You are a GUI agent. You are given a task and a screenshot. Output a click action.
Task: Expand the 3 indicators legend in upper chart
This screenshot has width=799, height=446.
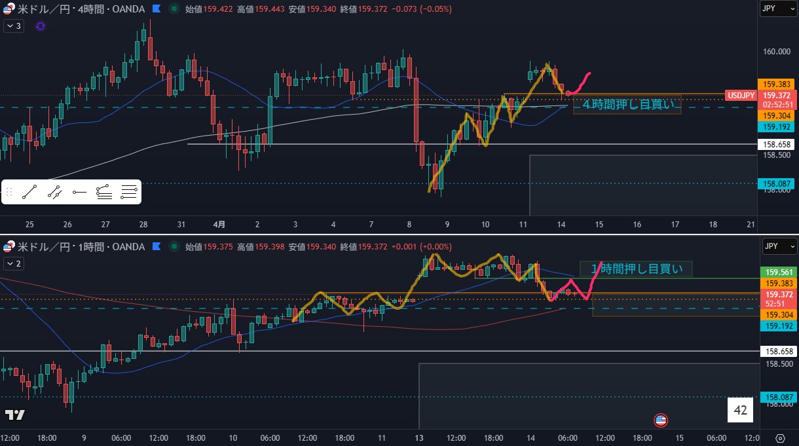(14, 26)
